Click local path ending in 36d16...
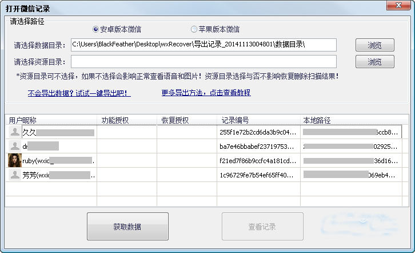 (x=350, y=161)
